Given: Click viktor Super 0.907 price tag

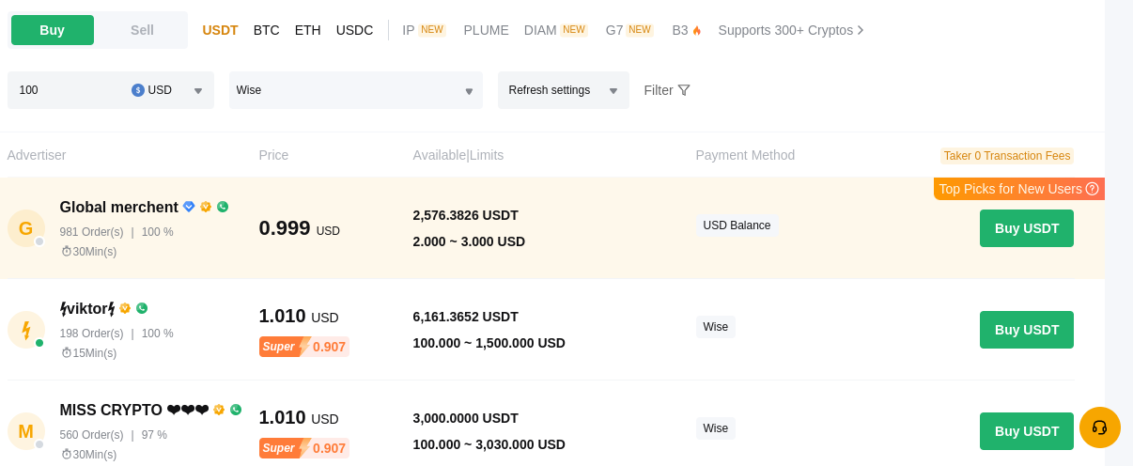Looking at the screenshot, I should (303, 347).
